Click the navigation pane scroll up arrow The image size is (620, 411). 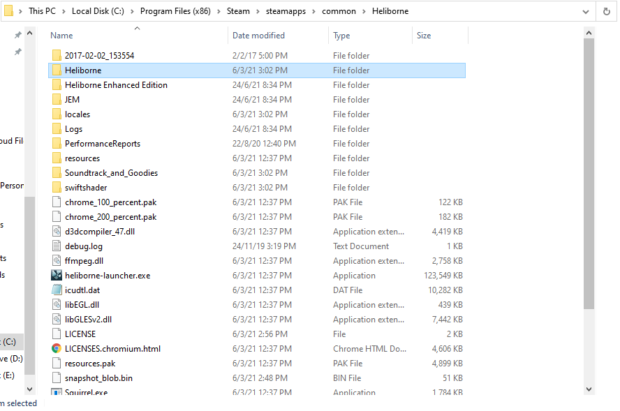tap(29, 33)
